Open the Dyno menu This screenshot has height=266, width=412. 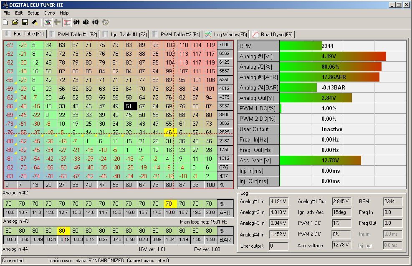(49, 13)
